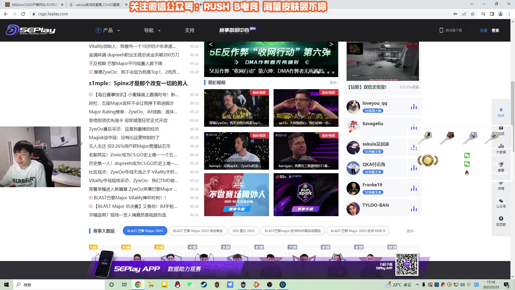The height and width of the screenshot is (290, 515).
Task: Open WeChat from the taskbar
Action: click(x=191, y=285)
